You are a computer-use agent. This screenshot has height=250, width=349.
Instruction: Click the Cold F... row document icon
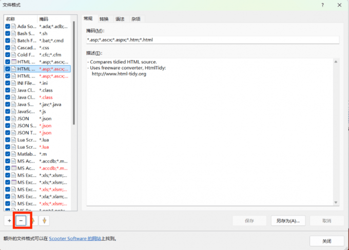pyautogui.click(x=13, y=55)
